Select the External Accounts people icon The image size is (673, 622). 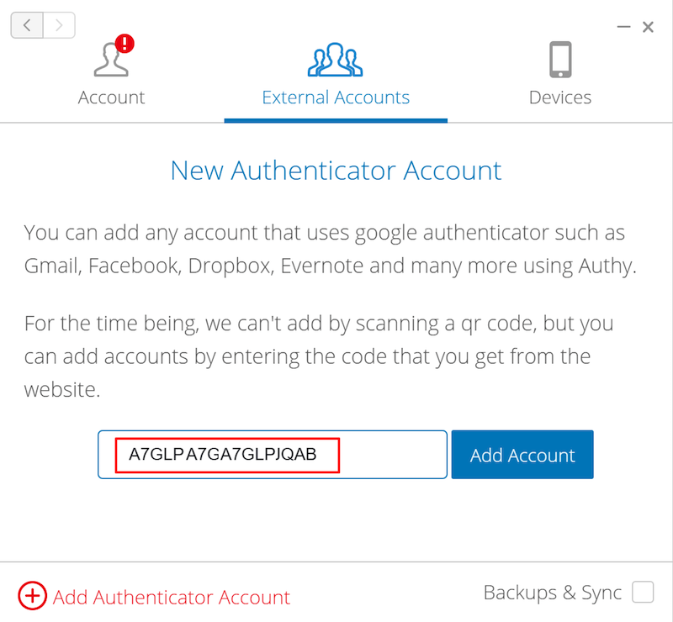[335, 60]
